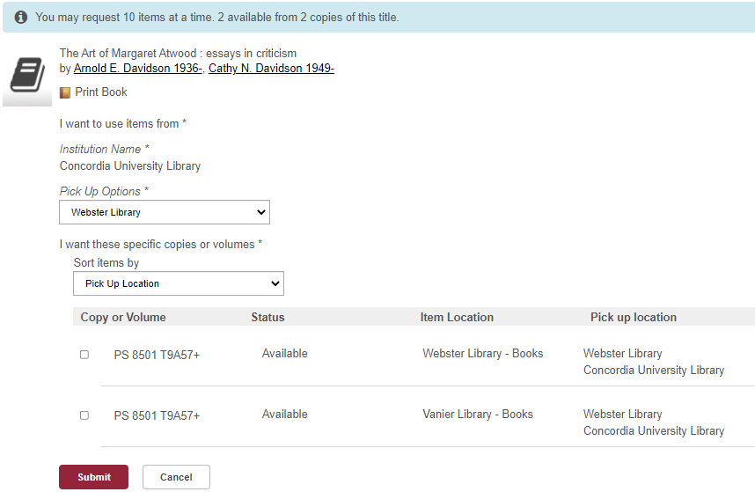
Task: Check the Vanier Library - Books copy checkbox
Action: pyautogui.click(x=84, y=415)
